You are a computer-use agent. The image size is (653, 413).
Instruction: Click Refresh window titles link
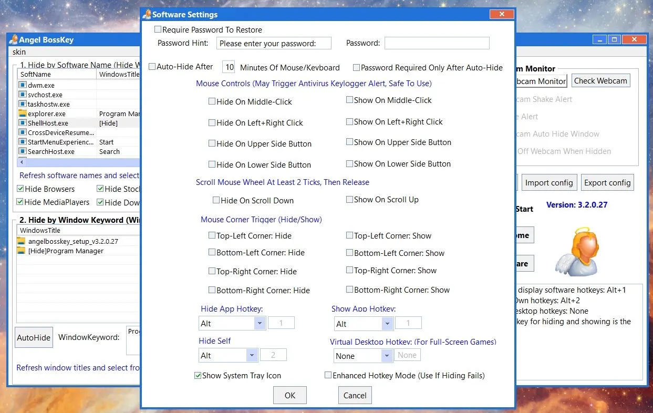[78, 367]
